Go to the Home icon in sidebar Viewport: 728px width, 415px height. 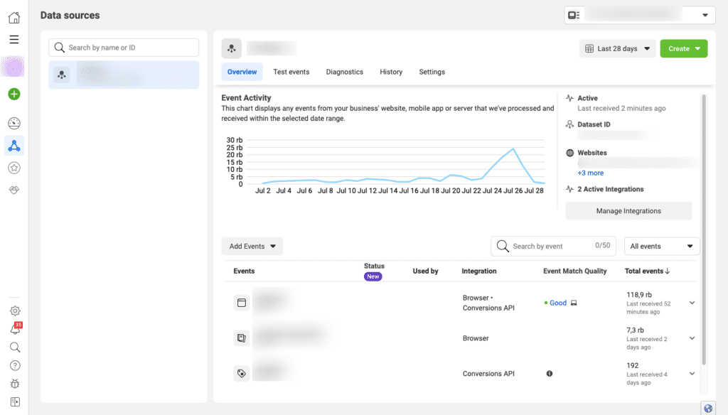click(x=14, y=18)
